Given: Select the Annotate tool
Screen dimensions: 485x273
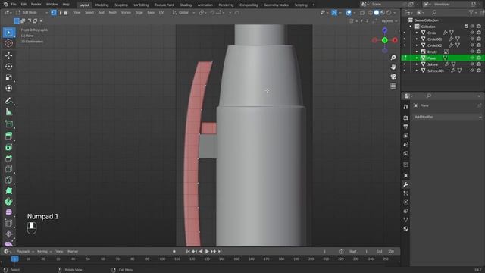Looking at the screenshot, I should tap(8, 101).
